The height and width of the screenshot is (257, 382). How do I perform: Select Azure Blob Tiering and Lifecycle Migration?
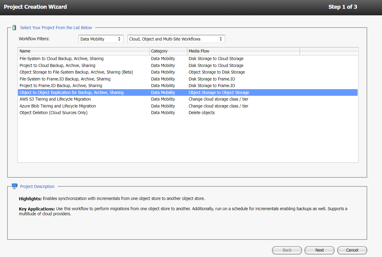point(58,106)
